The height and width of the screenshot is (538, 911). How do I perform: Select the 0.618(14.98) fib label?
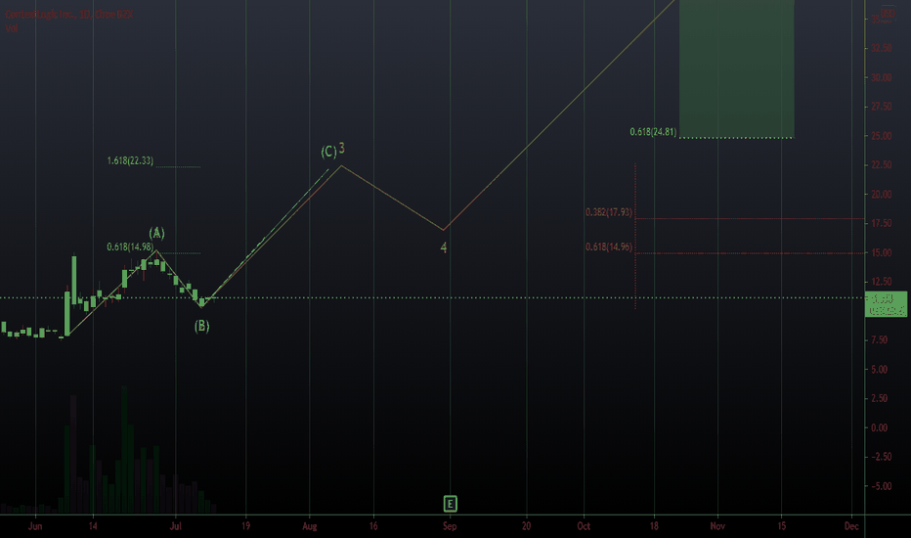click(130, 247)
